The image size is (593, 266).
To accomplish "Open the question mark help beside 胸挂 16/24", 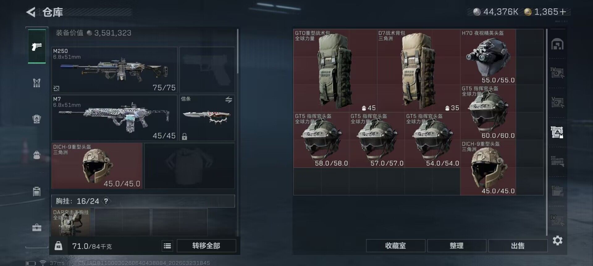I will (106, 201).
